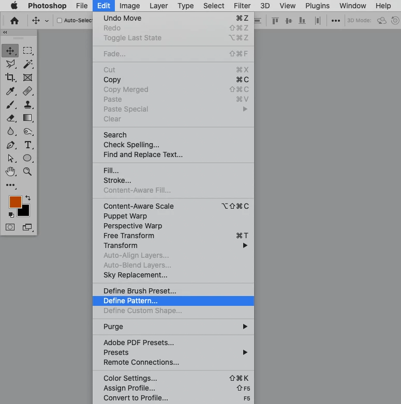Open the Edit Toolbar three-dots button
Screen dimensions: 401x404
click(10, 185)
